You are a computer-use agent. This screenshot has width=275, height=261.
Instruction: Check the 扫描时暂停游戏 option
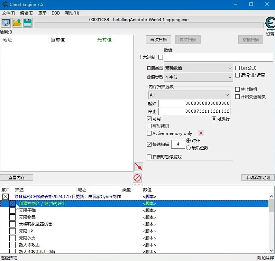pos(149,157)
